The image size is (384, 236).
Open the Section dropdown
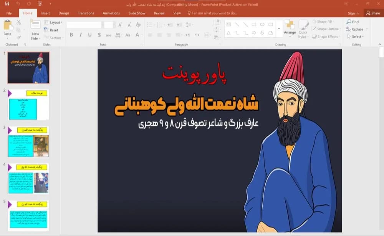[x=54, y=38]
